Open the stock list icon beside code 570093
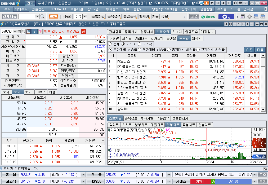The width and height of the screenshot is (268, 185). [19, 32]
